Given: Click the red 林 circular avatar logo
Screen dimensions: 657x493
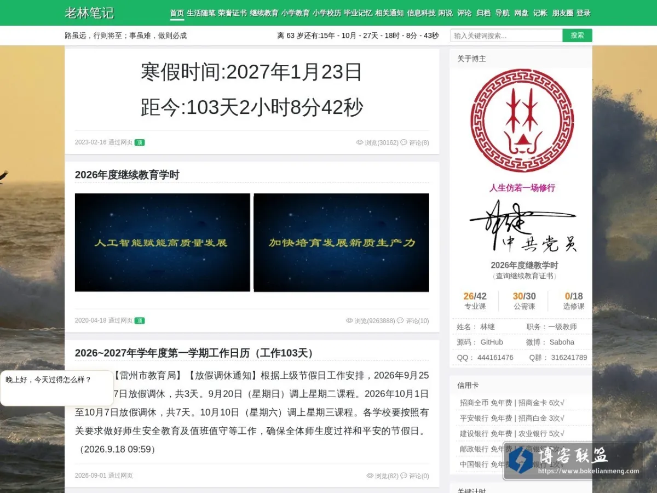Looking at the screenshot, I should [522, 121].
